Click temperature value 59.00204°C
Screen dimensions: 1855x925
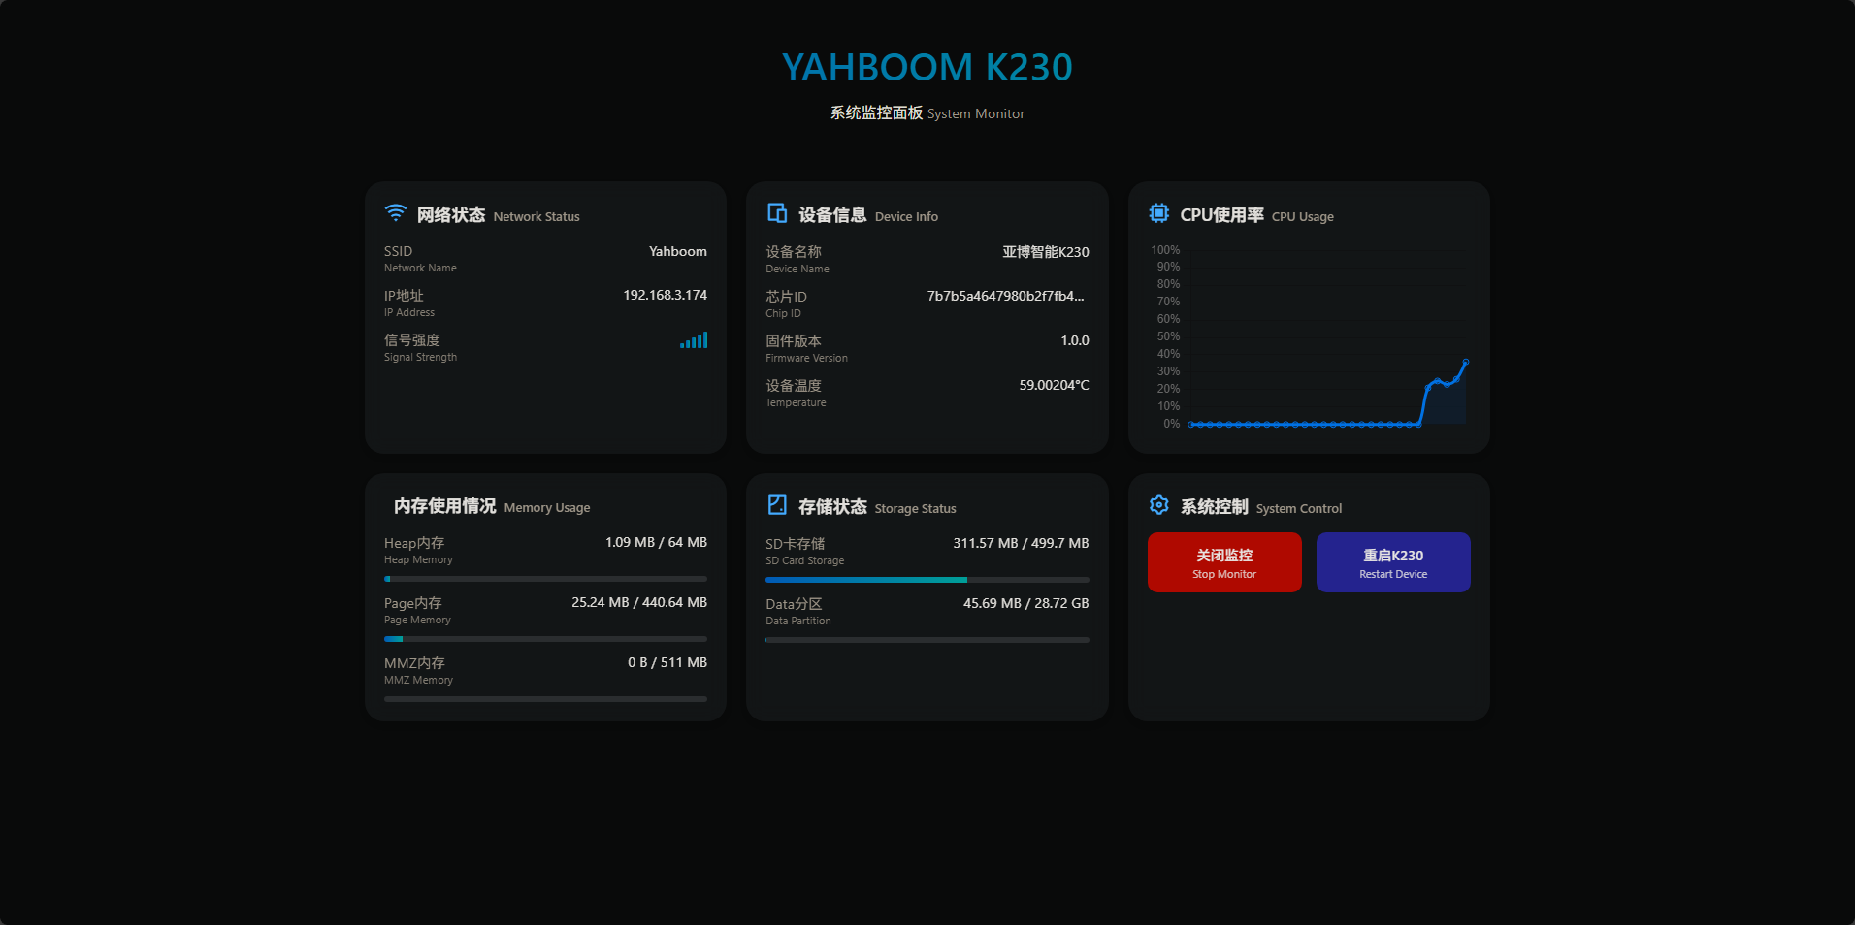(1055, 385)
